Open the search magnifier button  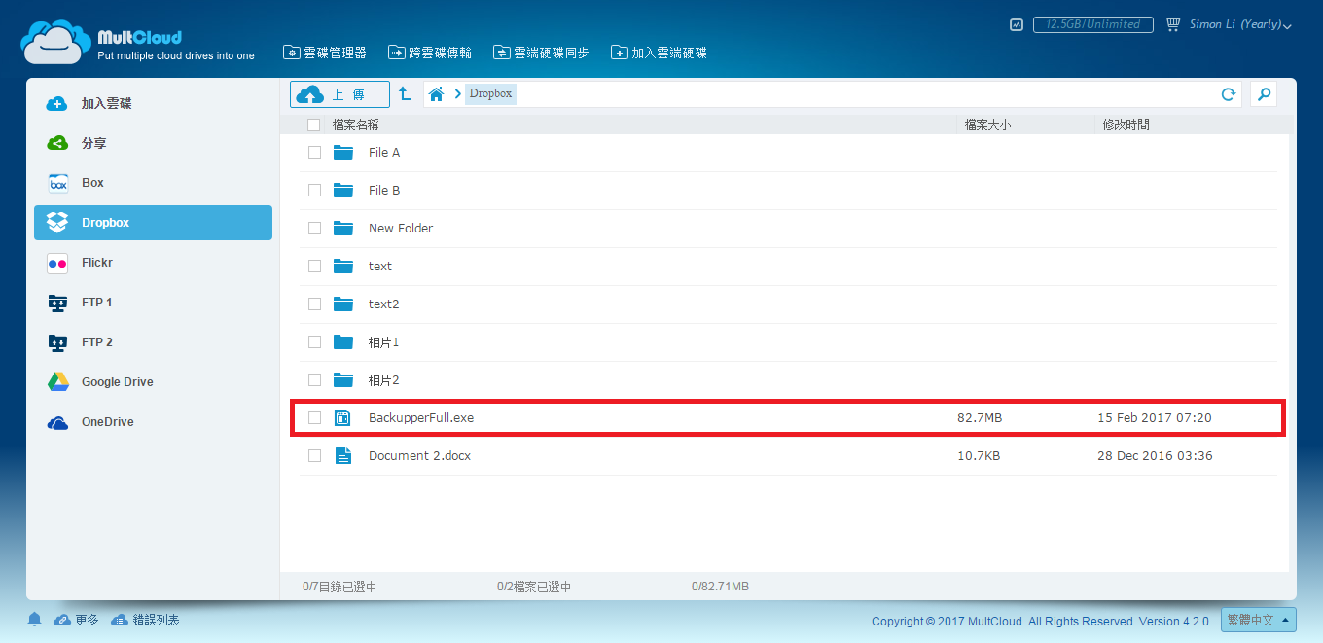1264,94
